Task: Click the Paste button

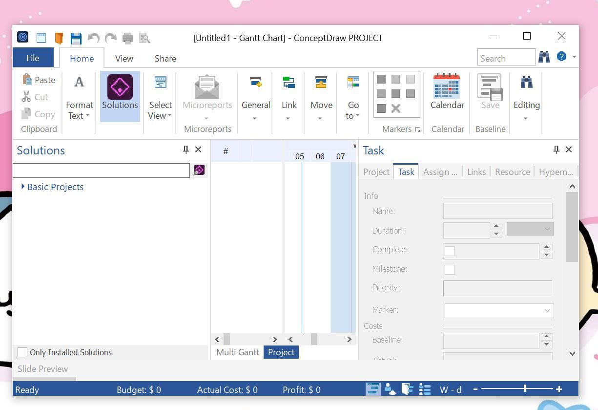Action: [39, 80]
